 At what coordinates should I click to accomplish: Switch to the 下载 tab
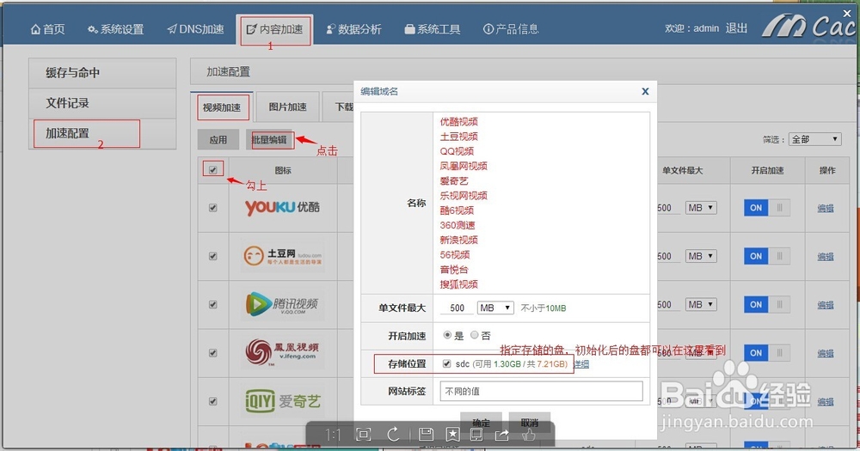(x=339, y=107)
